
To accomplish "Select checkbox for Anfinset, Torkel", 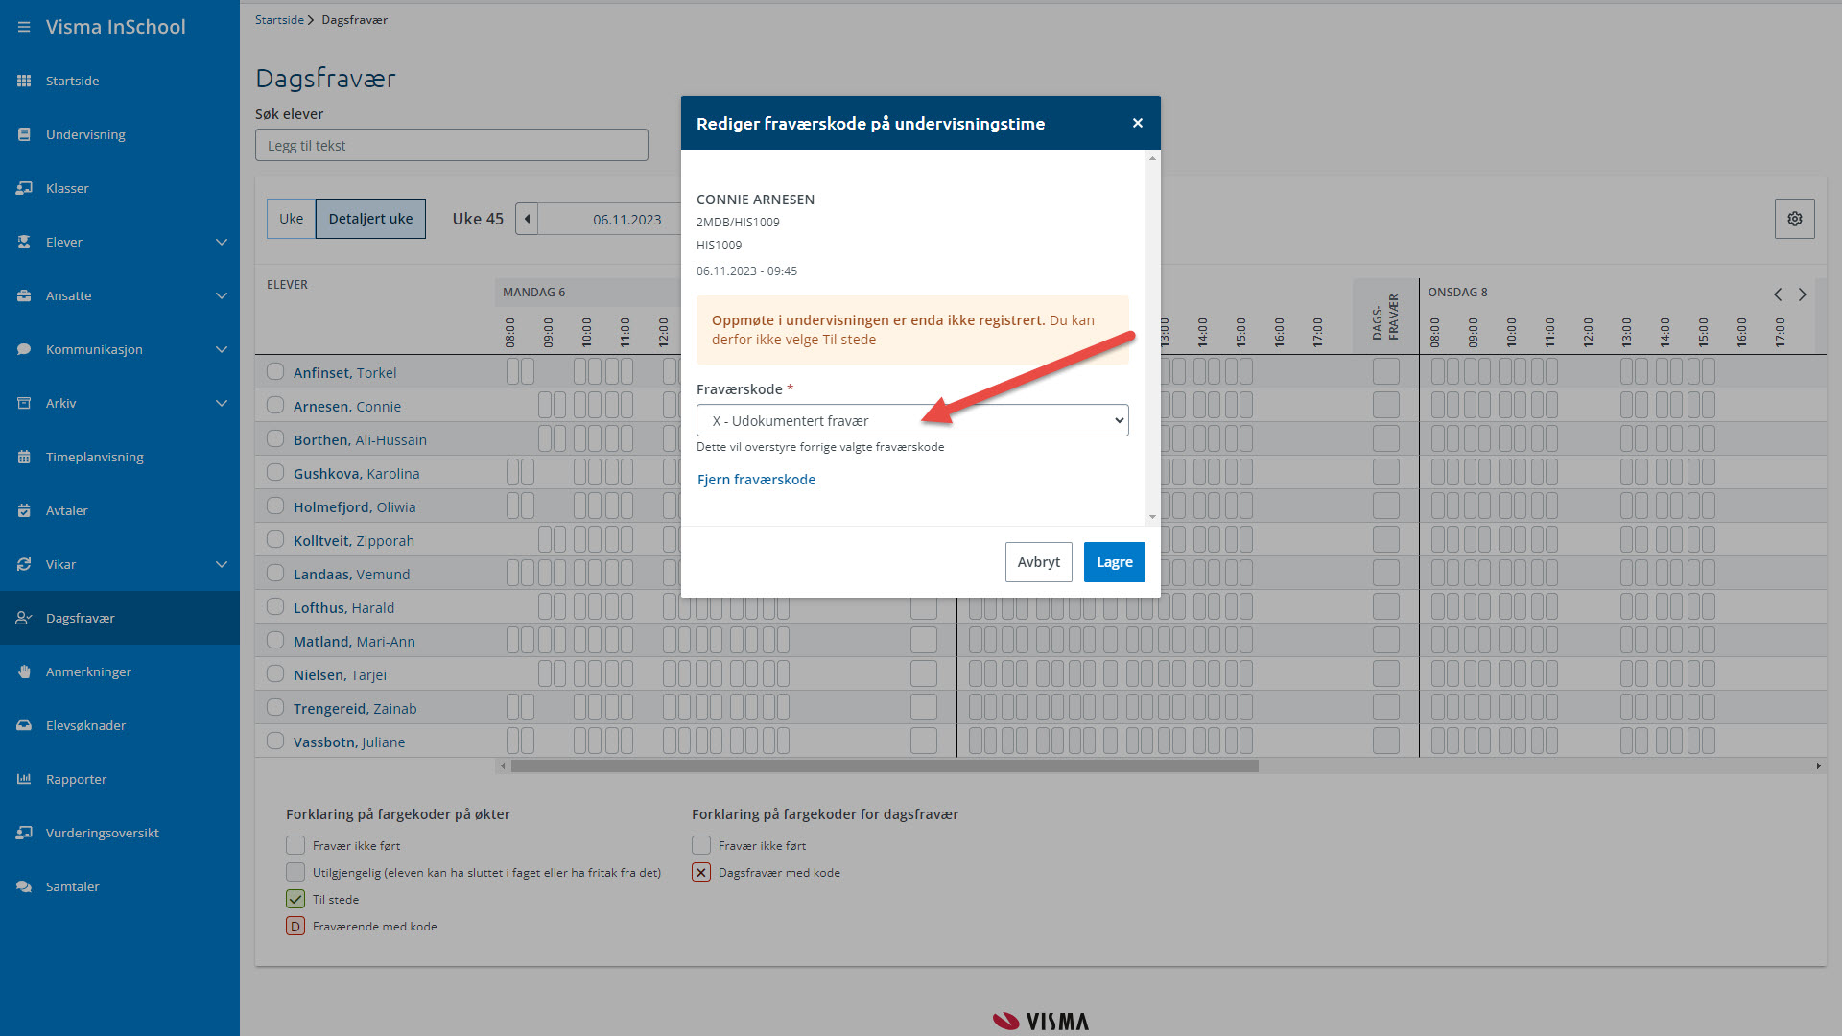I will point(275,371).
